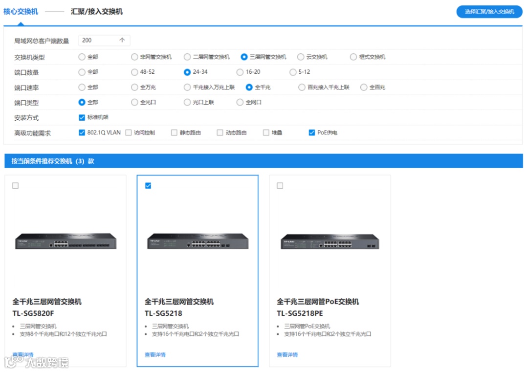Select 全部 for 端口类型
528x372 pixels.
[x=82, y=102]
